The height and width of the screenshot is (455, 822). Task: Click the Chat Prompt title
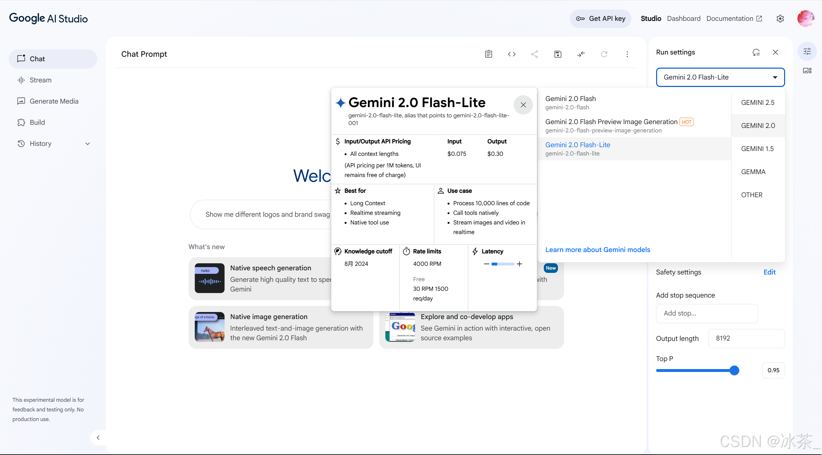[x=144, y=54]
